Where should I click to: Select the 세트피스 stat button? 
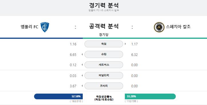click(104, 65)
